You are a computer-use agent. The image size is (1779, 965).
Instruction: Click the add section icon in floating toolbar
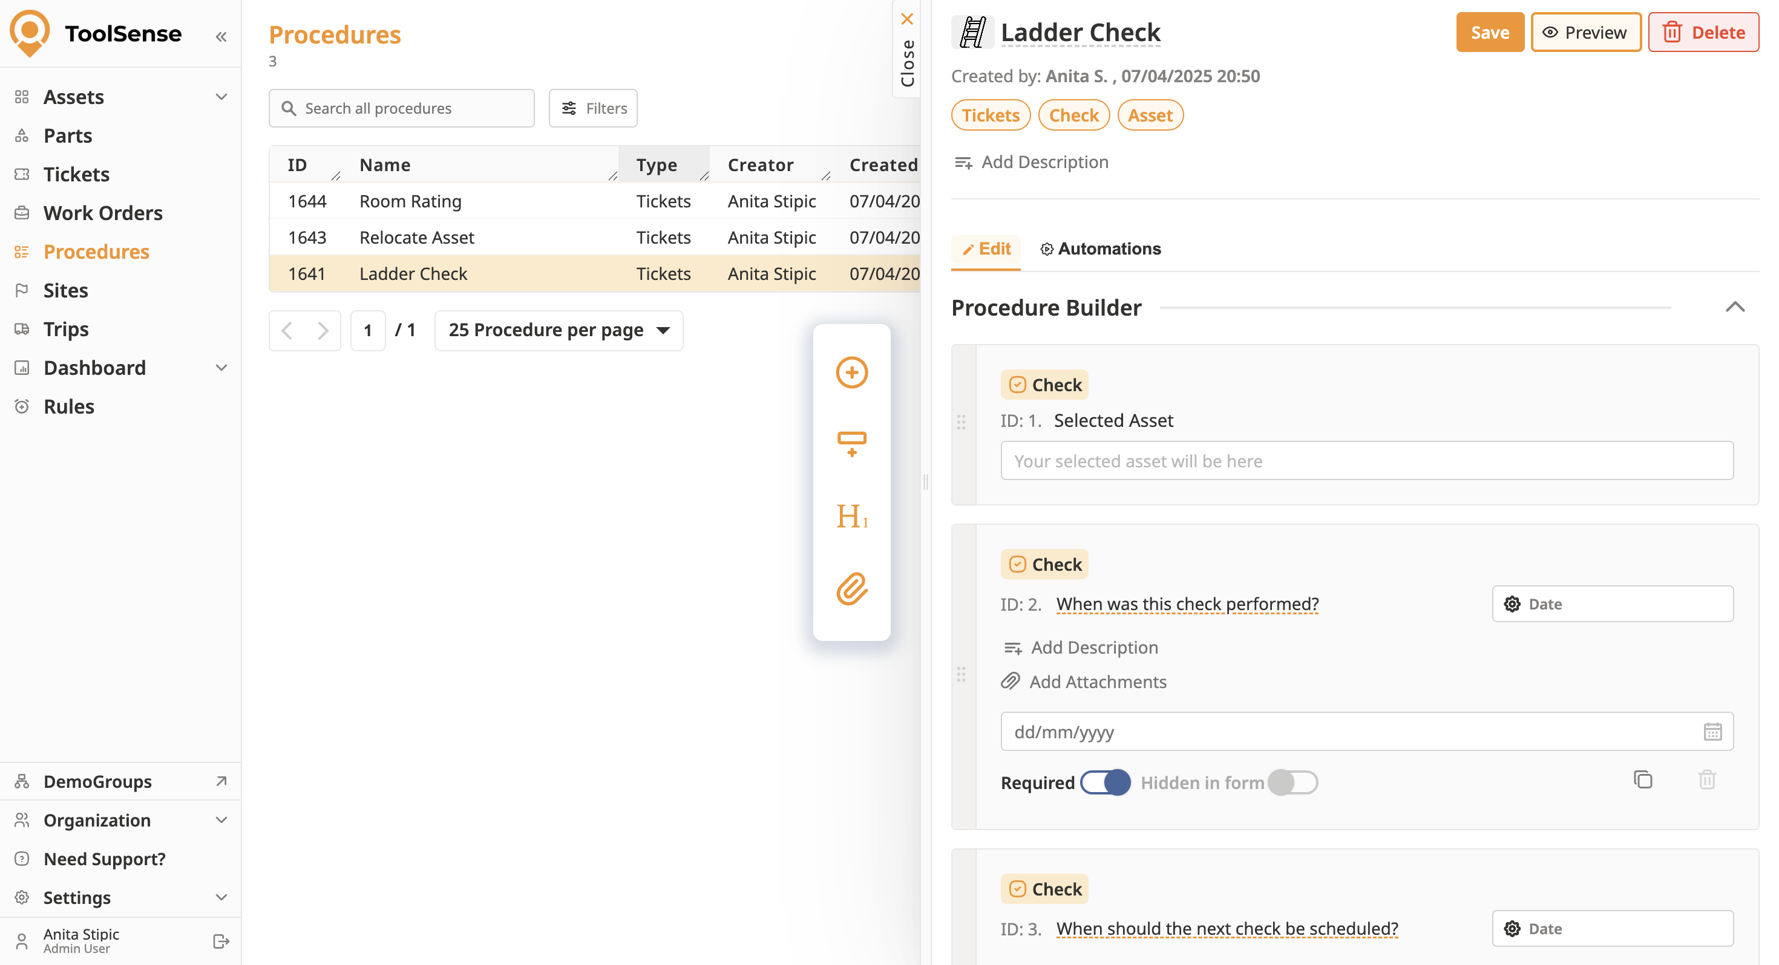click(x=851, y=443)
